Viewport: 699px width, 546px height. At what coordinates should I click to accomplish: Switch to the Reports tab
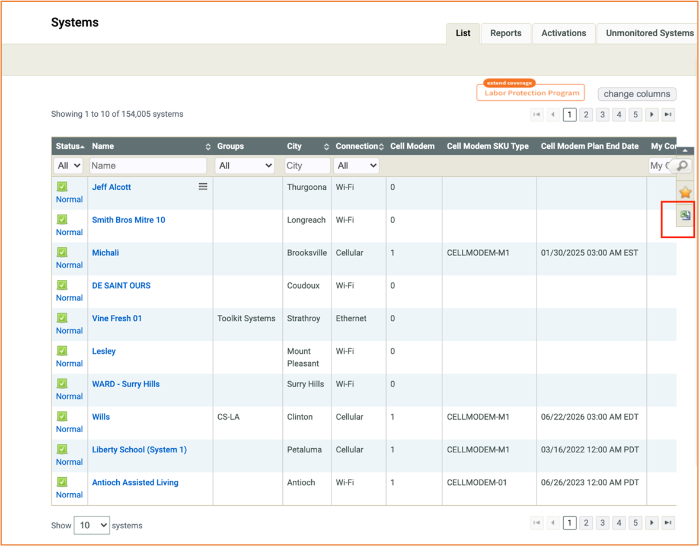[x=506, y=33]
